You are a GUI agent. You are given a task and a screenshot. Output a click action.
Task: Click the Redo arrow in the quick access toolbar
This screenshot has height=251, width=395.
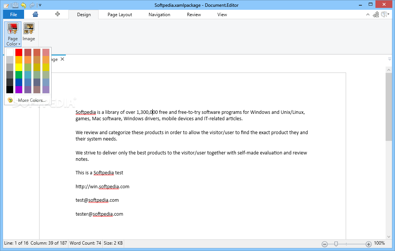click(x=32, y=5)
